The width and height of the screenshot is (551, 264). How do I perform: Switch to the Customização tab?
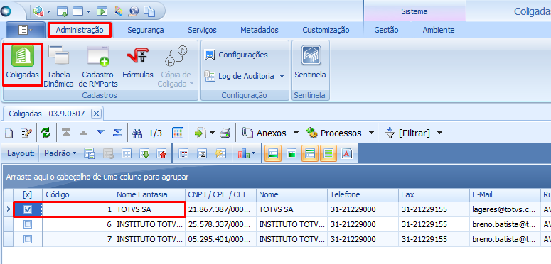[x=326, y=30]
